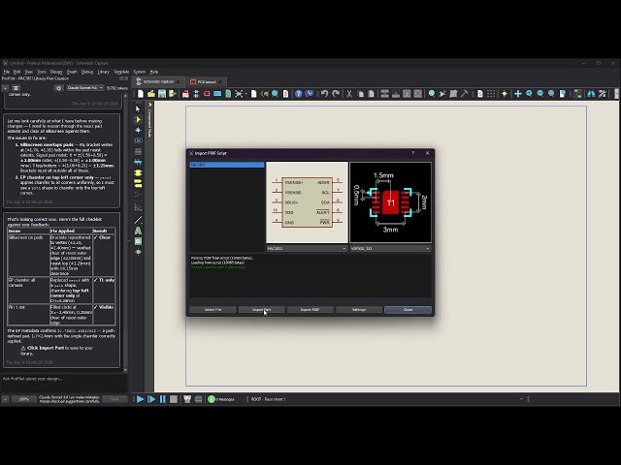Screen dimensions: 621x465
Task: Select Subcircuit mode tool
Action: pyautogui.click(x=138, y=172)
